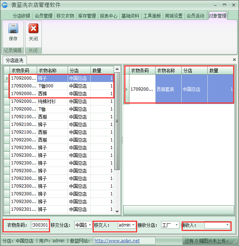
Task: Click the blue app logo in title bar
Action: pyautogui.click(x=4, y=5)
